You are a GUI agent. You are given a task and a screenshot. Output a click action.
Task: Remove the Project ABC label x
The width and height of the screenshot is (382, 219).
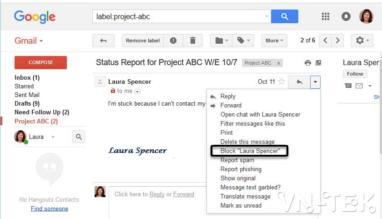point(278,63)
